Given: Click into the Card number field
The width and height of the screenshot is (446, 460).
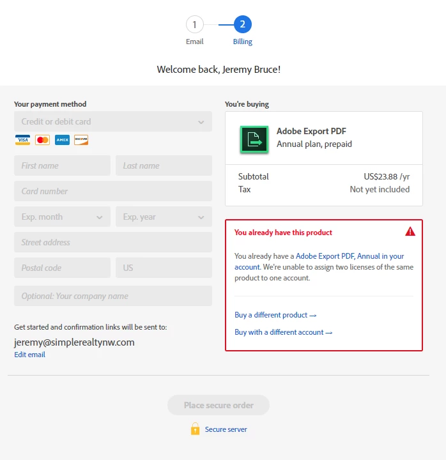Looking at the screenshot, I should 113,191.
